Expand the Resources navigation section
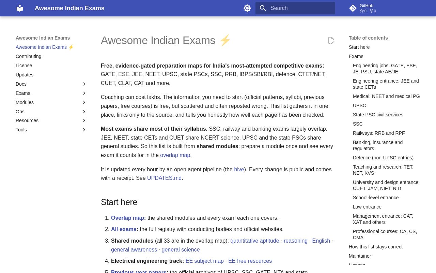436x273 pixels. tap(51, 120)
